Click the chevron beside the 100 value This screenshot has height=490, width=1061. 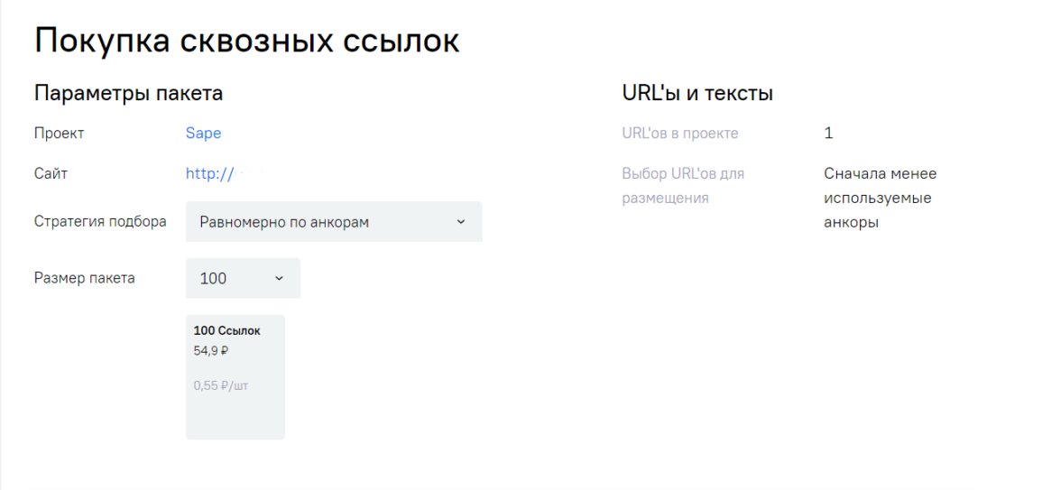click(x=278, y=279)
